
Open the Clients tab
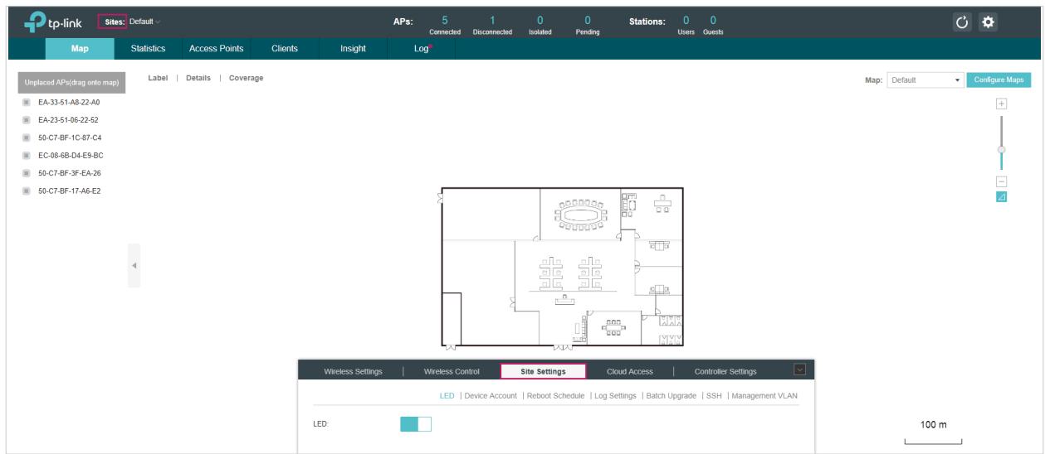click(x=284, y=49)
